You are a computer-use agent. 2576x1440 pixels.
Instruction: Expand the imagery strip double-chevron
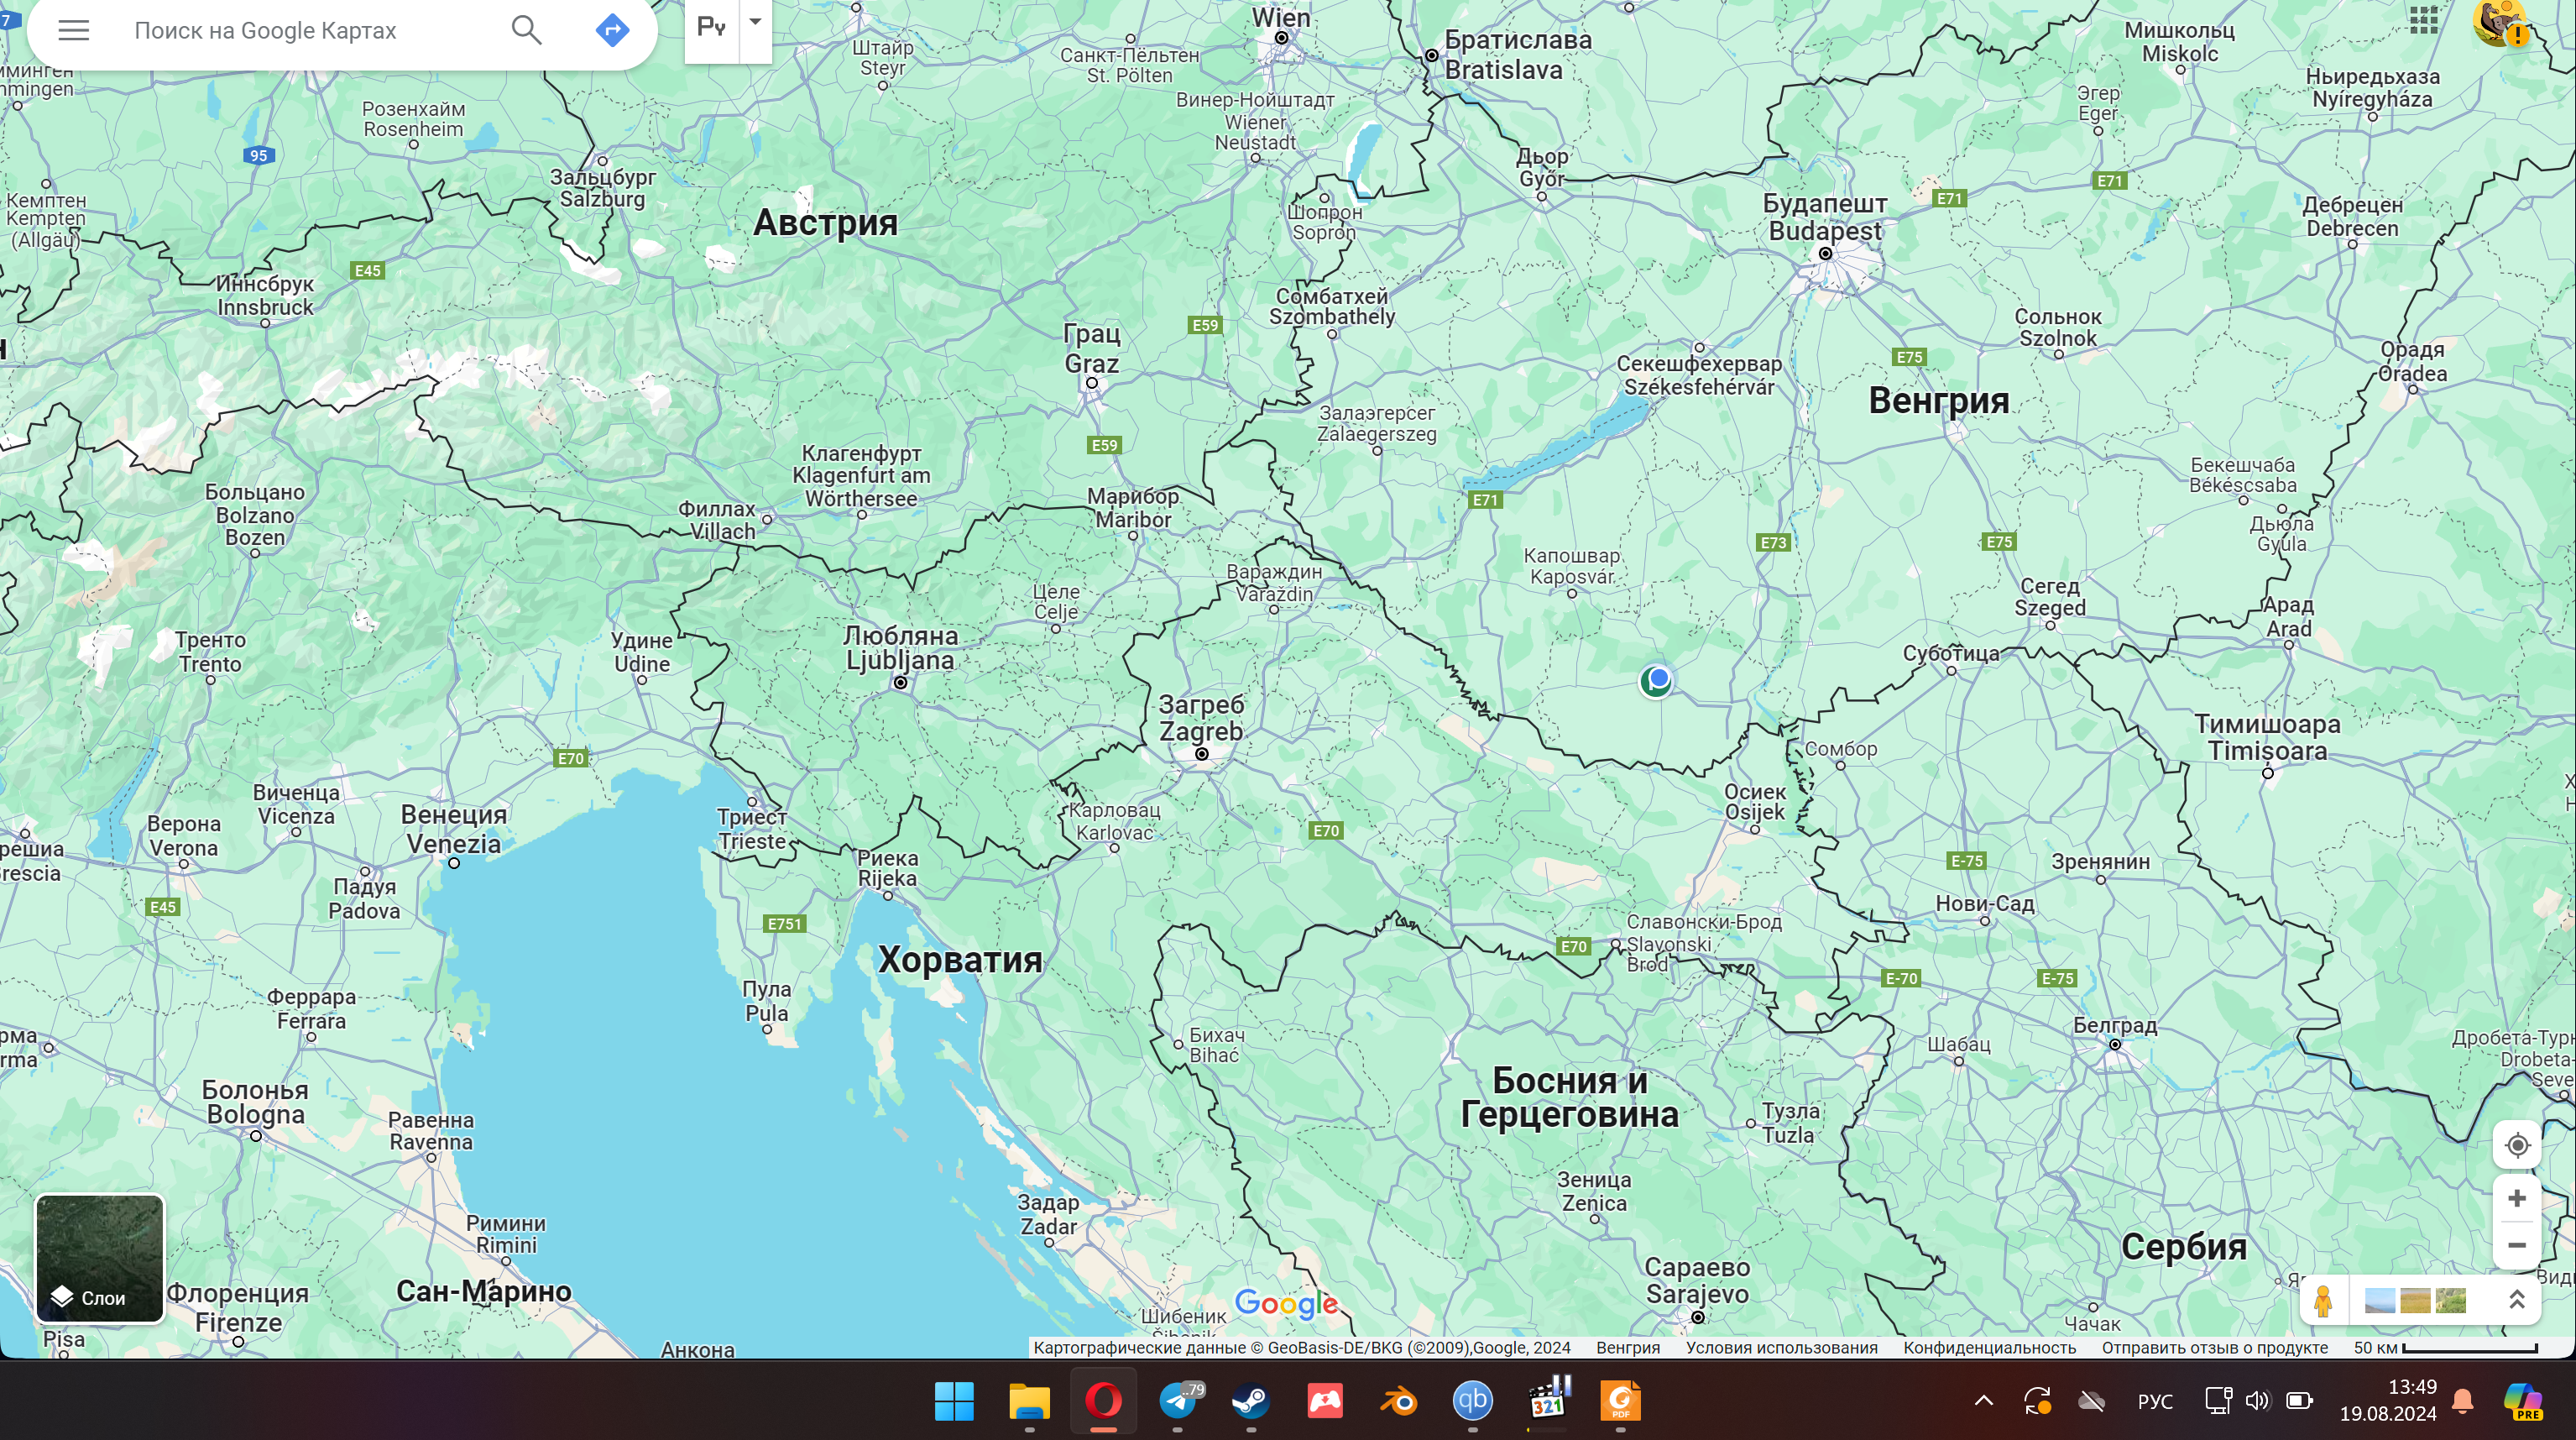(2516, 1300)
